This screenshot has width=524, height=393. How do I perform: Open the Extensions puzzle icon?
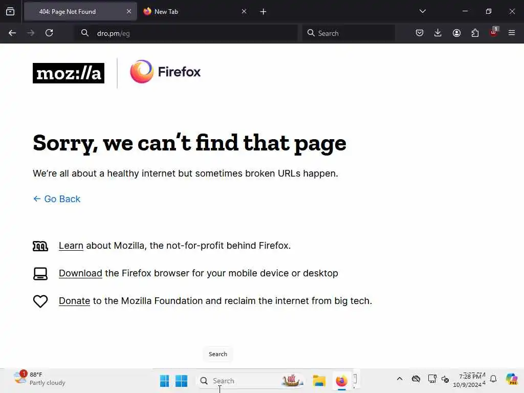475,33
